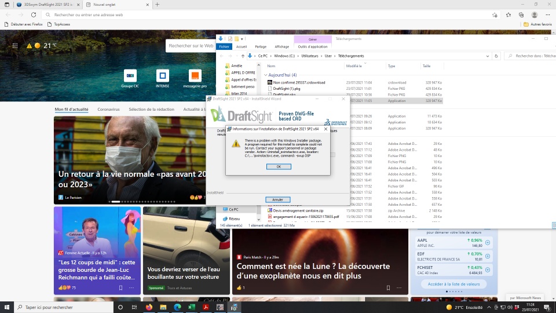556x313 pixels.
Task: Open Task View on the taskbar
Action: pos(134,307)
